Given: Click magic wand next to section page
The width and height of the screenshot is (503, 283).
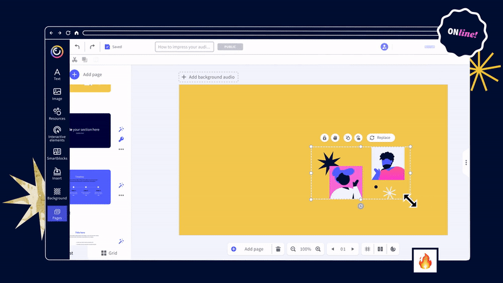Looking at the screenshot, I should (121, 130).
